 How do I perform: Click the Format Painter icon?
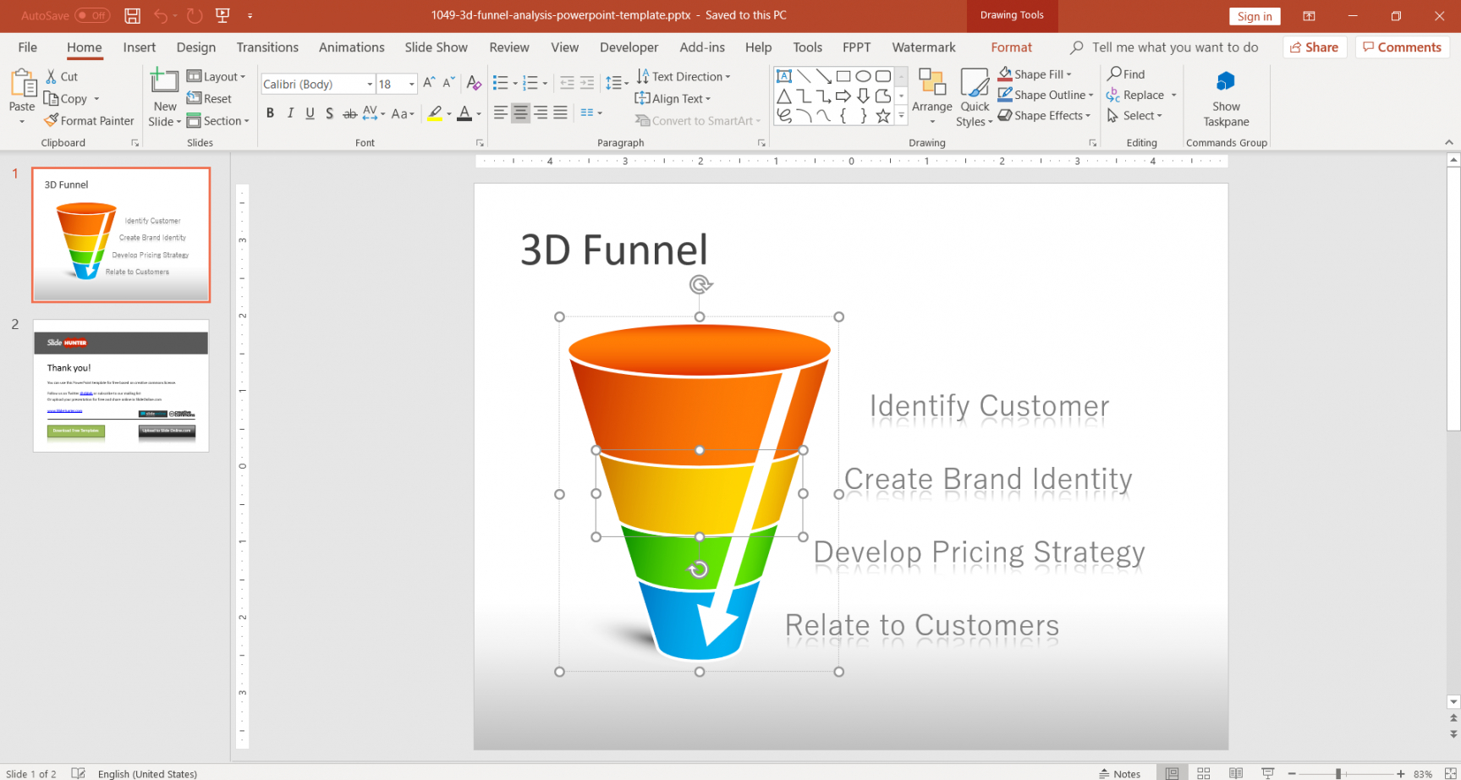pos(52,121)
